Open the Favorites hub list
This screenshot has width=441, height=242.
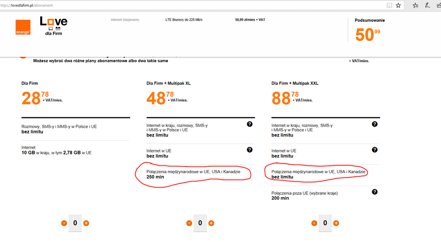[x=415, y=5]
